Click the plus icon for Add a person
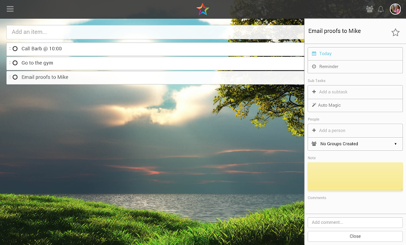406x245 pixels. click(314, 131)
